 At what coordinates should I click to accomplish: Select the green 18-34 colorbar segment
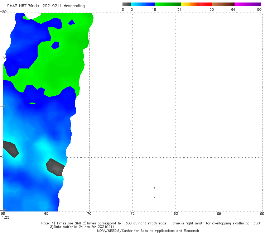point(168,4)
